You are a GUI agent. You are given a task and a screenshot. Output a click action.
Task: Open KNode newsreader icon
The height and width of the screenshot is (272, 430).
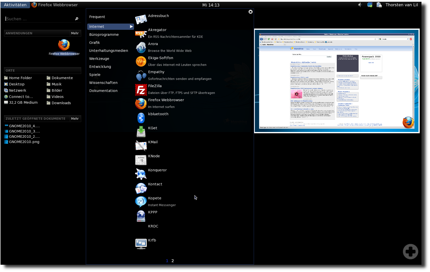(x=141, y=160)
